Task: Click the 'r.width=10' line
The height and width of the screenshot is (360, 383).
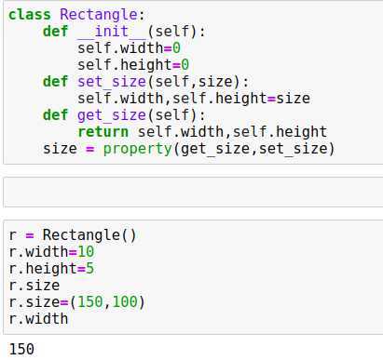Action: [51, 251]
